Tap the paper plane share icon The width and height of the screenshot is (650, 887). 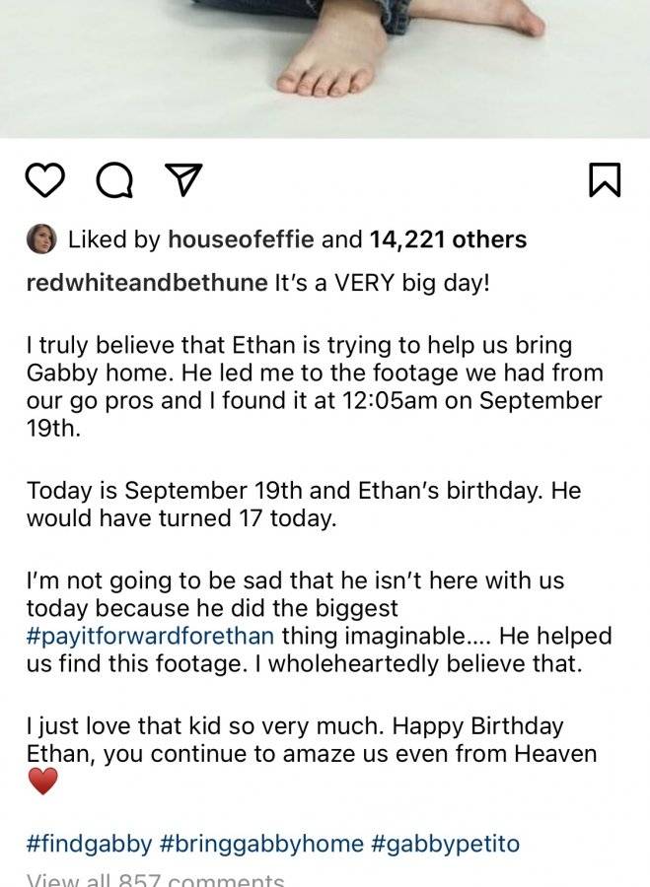(x=182, y=180)
